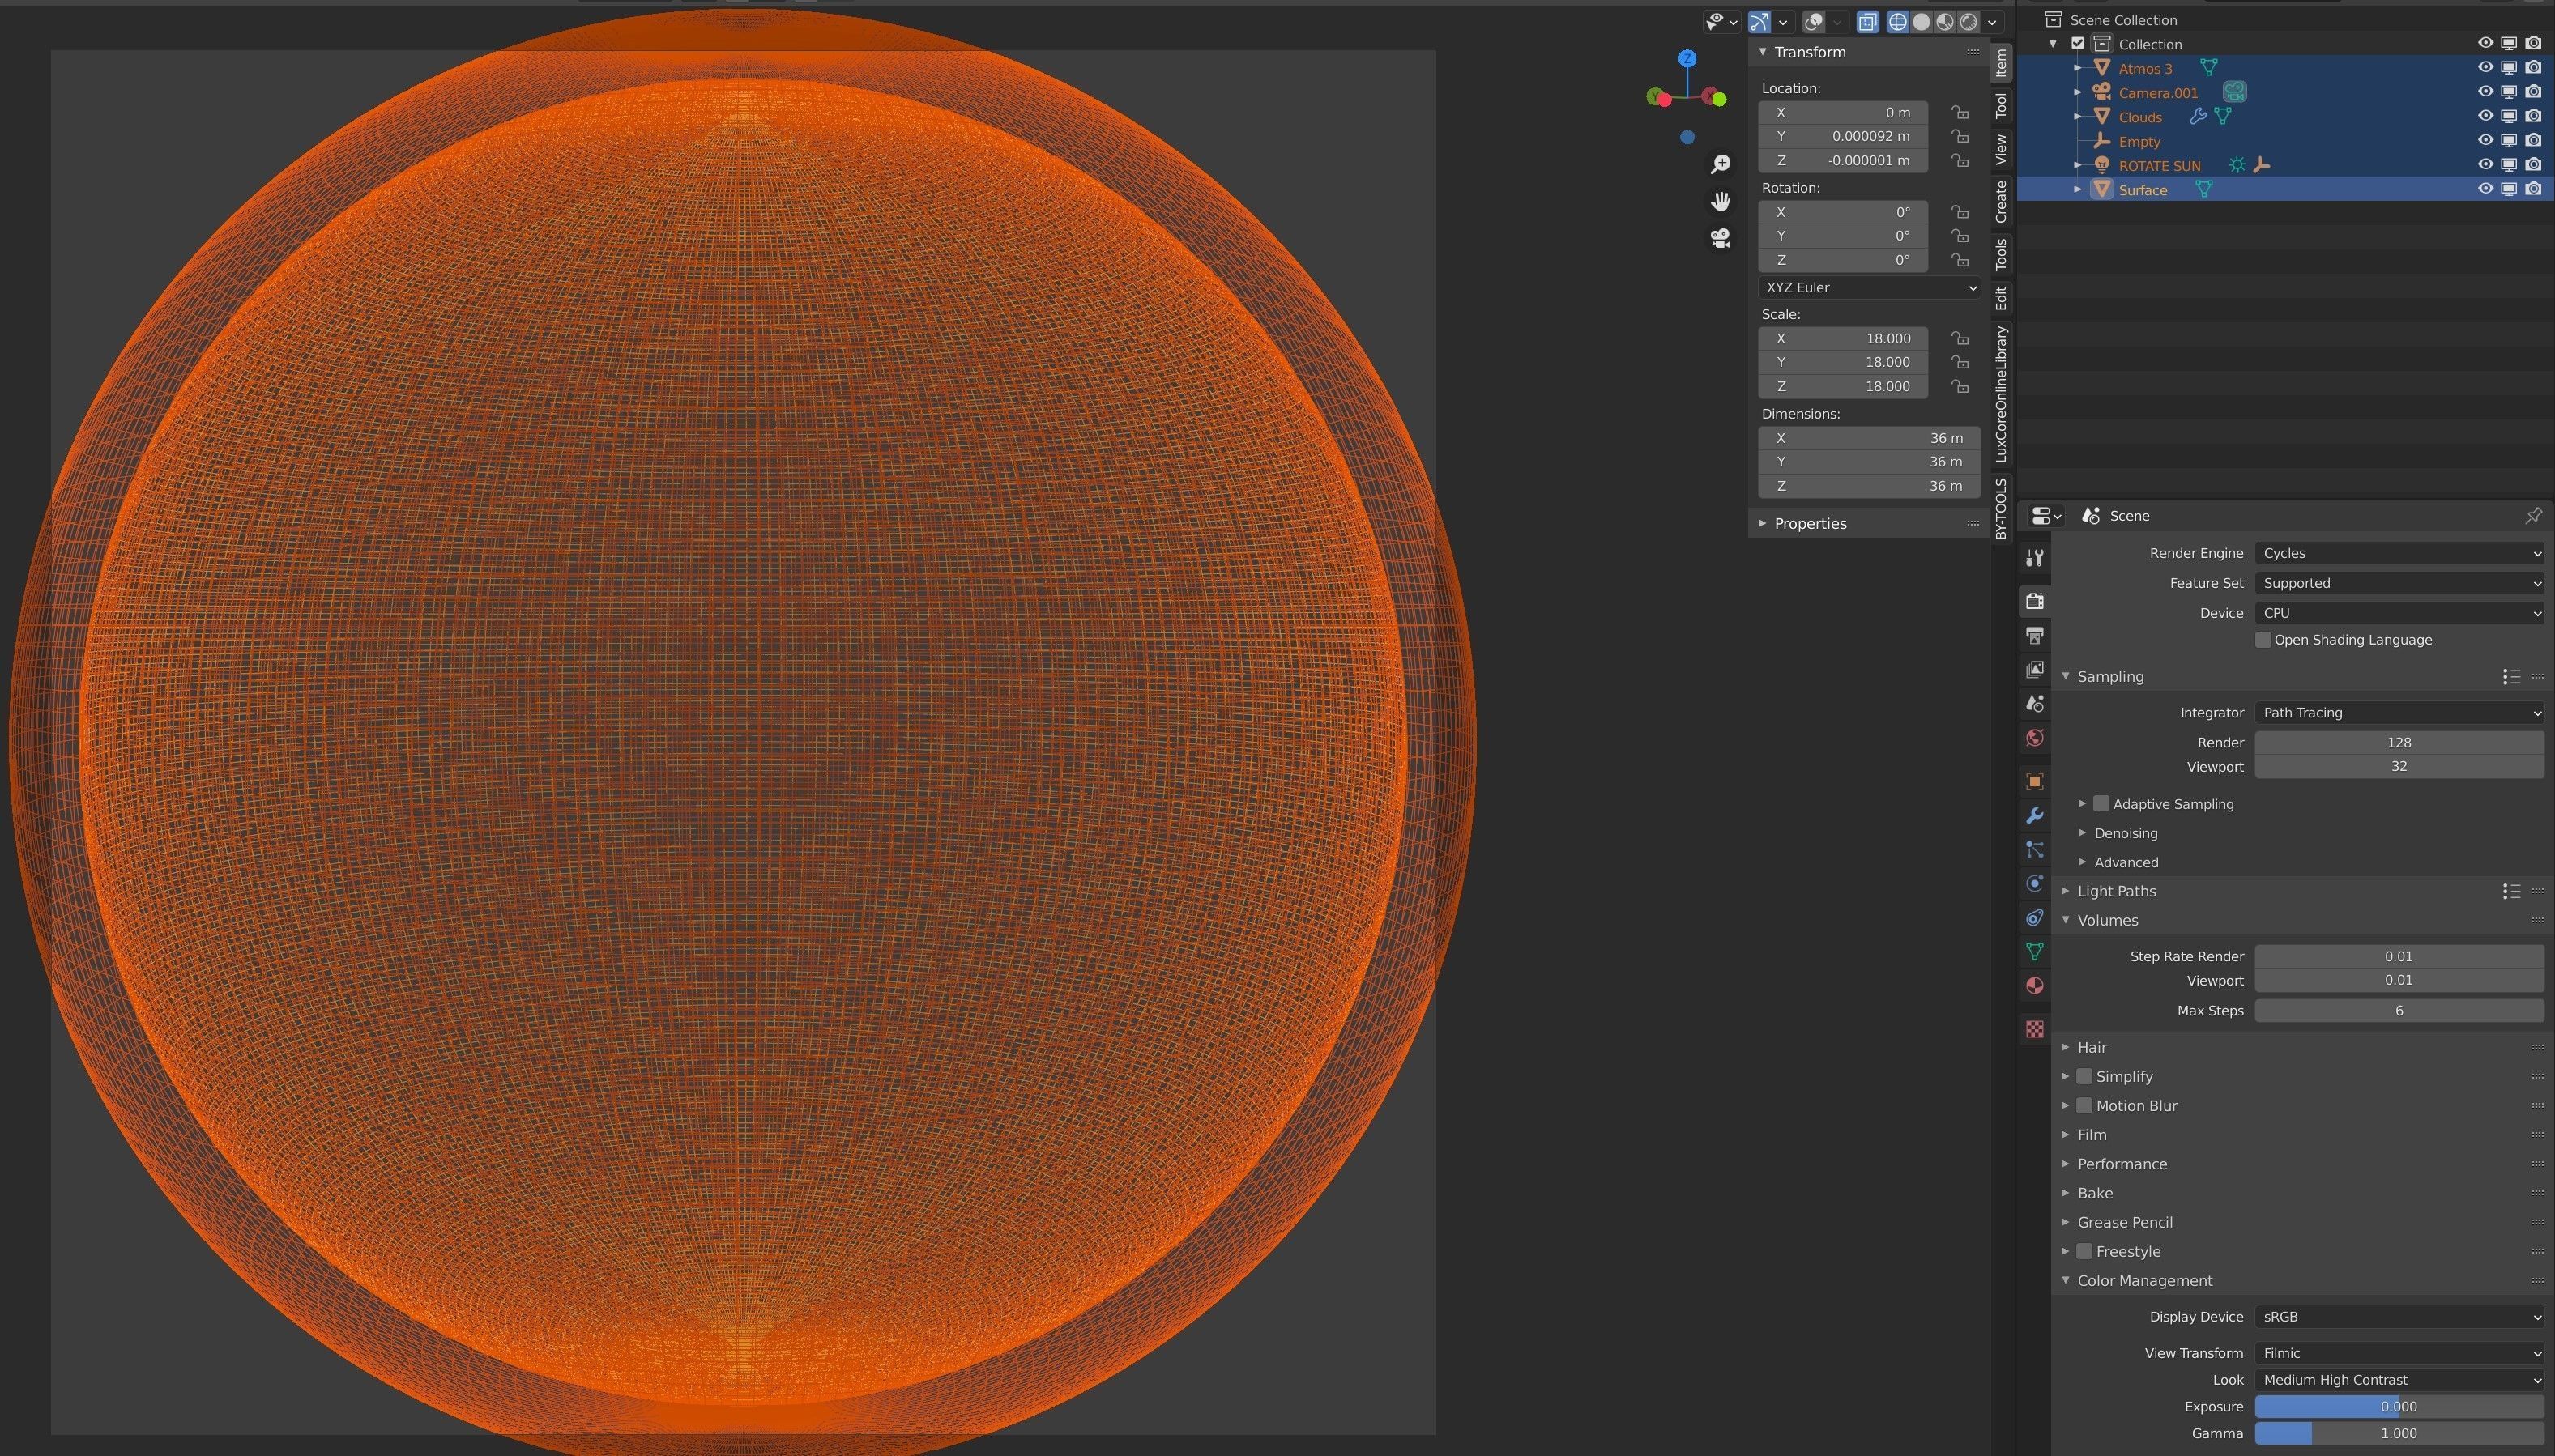This screenshot has width=2555, height=1456.
Task: Switch to the Tool sidebar tab
Action: (x=2001, y=105)
